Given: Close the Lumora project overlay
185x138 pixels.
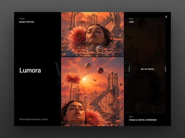Looking at the screenshot, I should click(166, 17).
